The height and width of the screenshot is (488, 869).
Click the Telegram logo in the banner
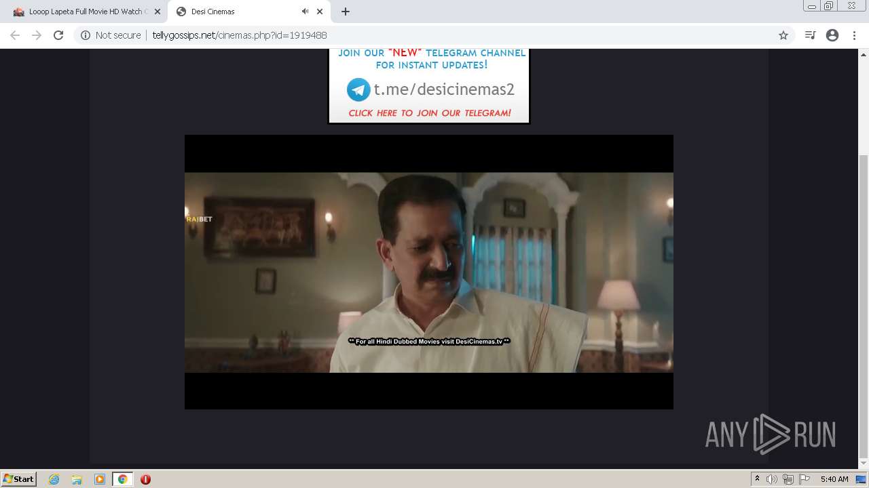[x=358, y=89]
